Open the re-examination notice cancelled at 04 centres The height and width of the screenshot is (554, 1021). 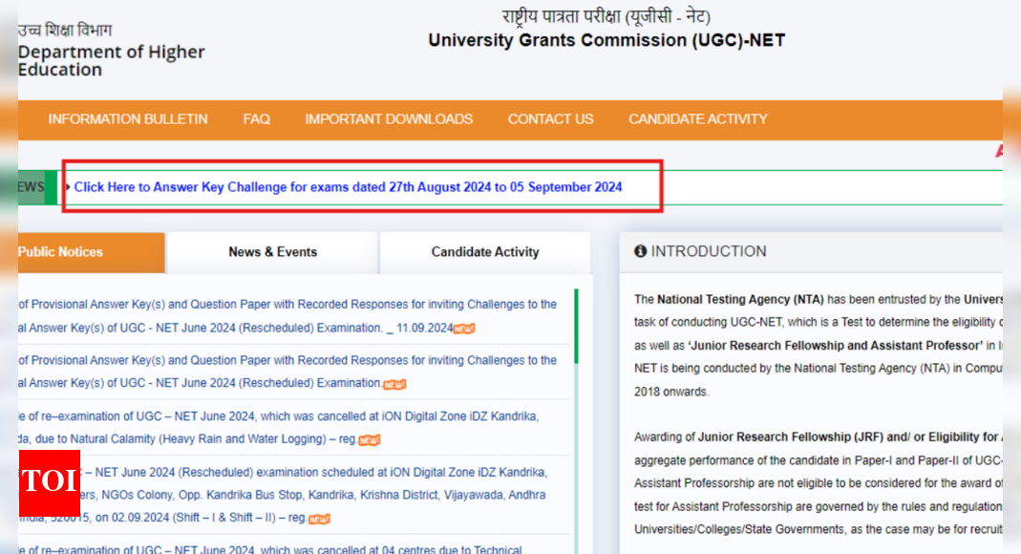pyautogui.click(x=270, y=549)
